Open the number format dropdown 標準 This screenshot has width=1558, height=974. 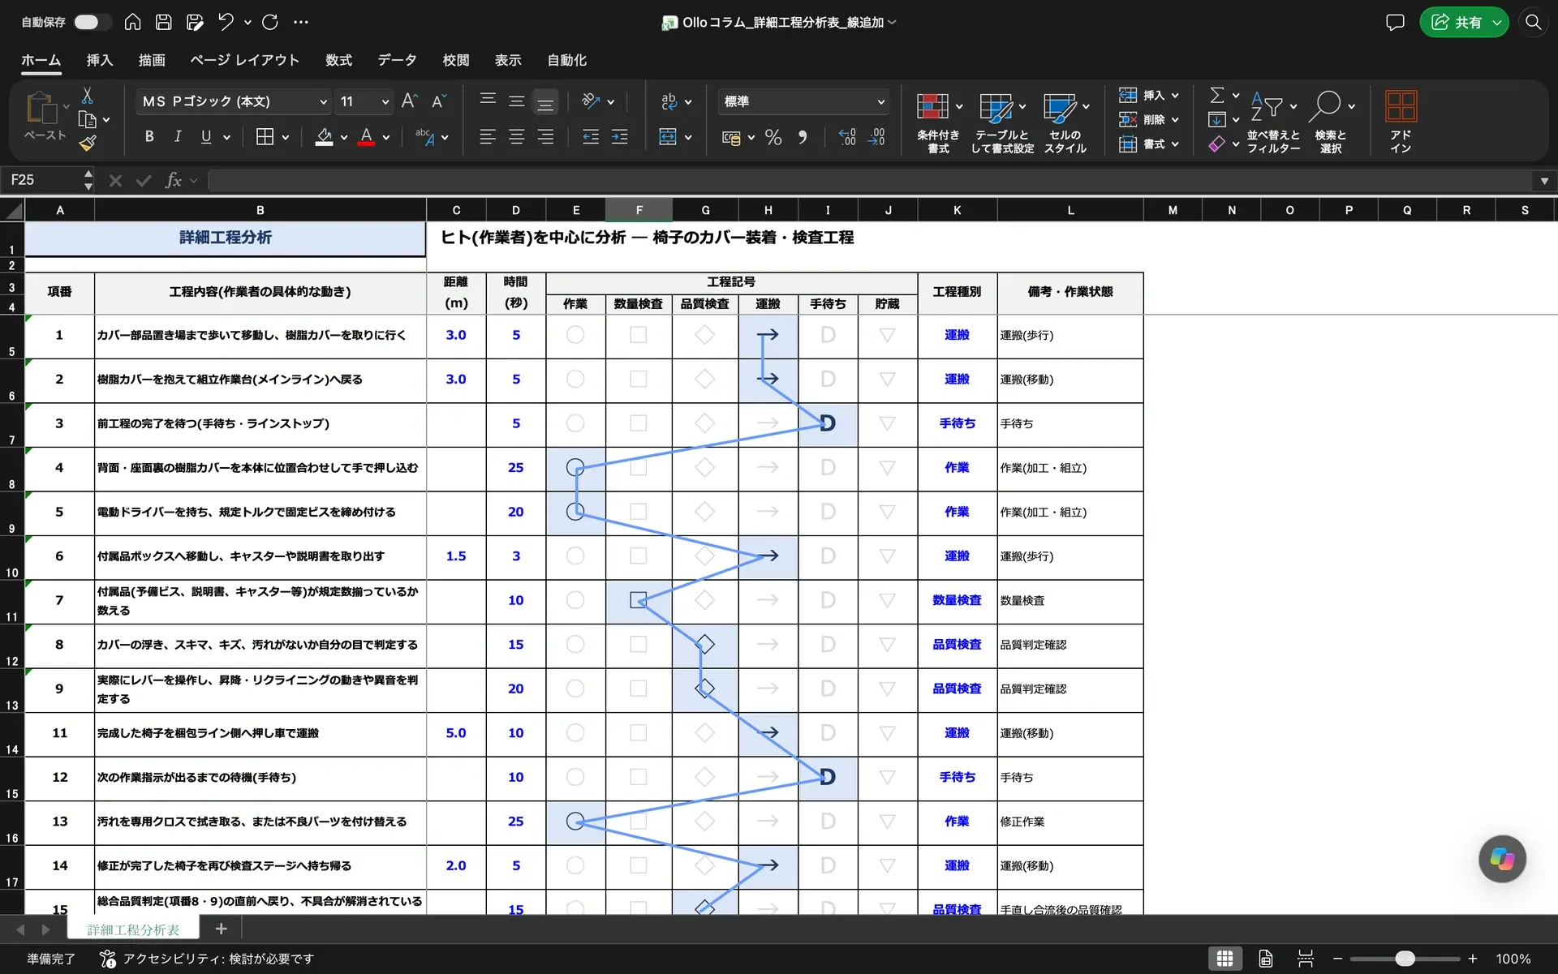click(x=881, y=101)
